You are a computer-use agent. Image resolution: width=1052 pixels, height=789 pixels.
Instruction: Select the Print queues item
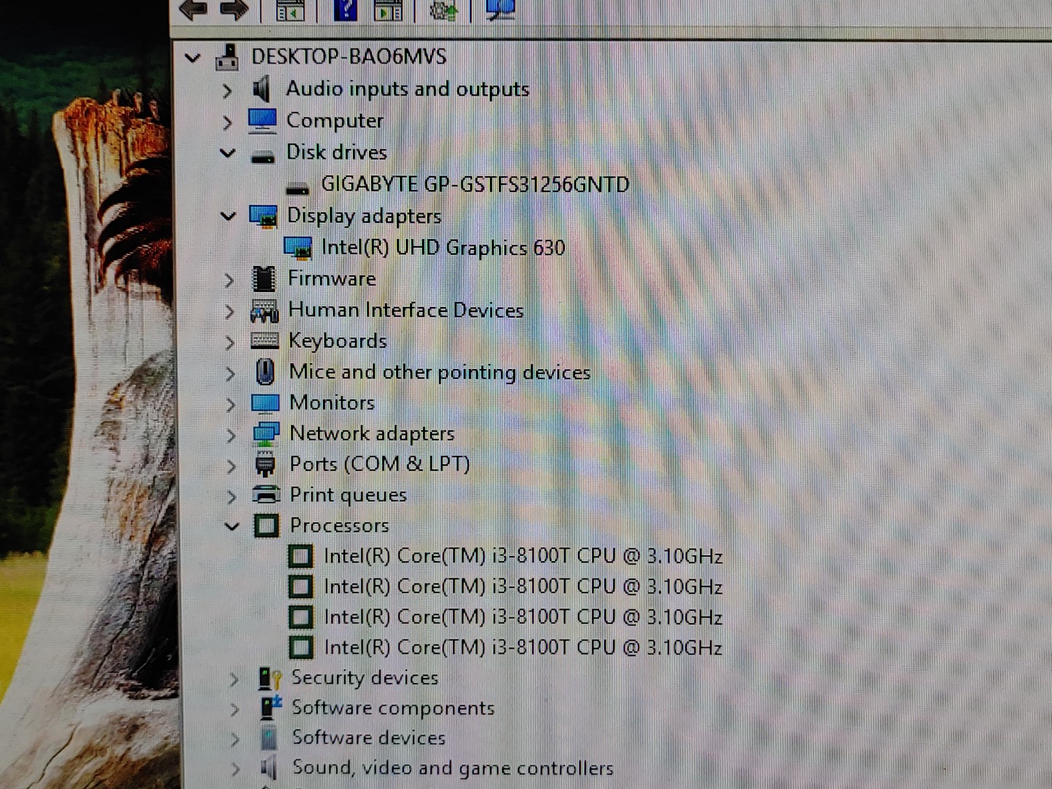point(348,495)
